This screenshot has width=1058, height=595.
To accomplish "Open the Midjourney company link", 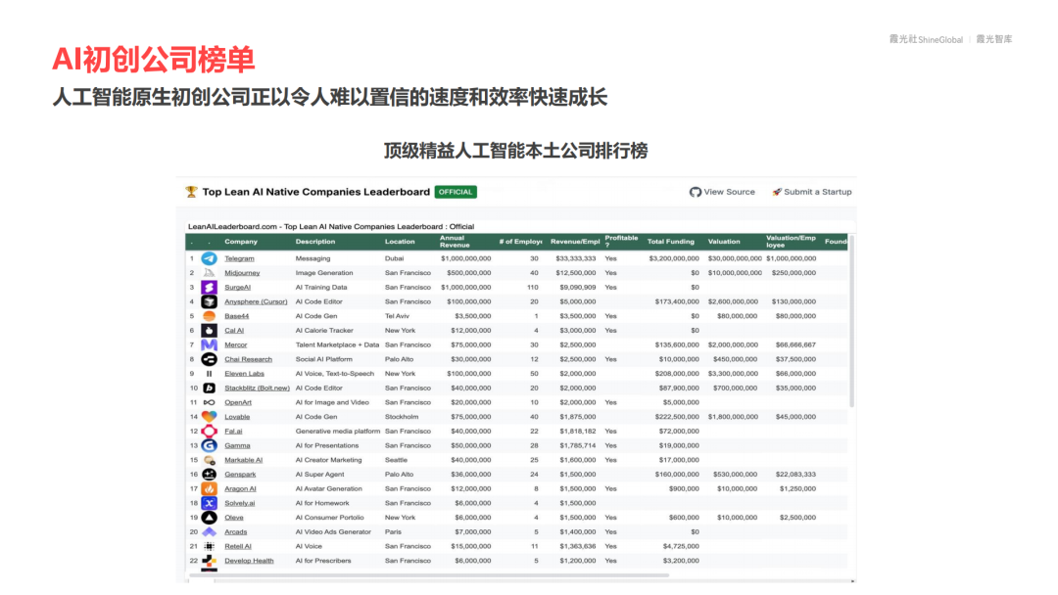I will tap(242, 273).
